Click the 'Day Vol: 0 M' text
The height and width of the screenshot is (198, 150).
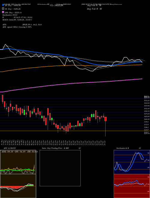pos(94,9)
